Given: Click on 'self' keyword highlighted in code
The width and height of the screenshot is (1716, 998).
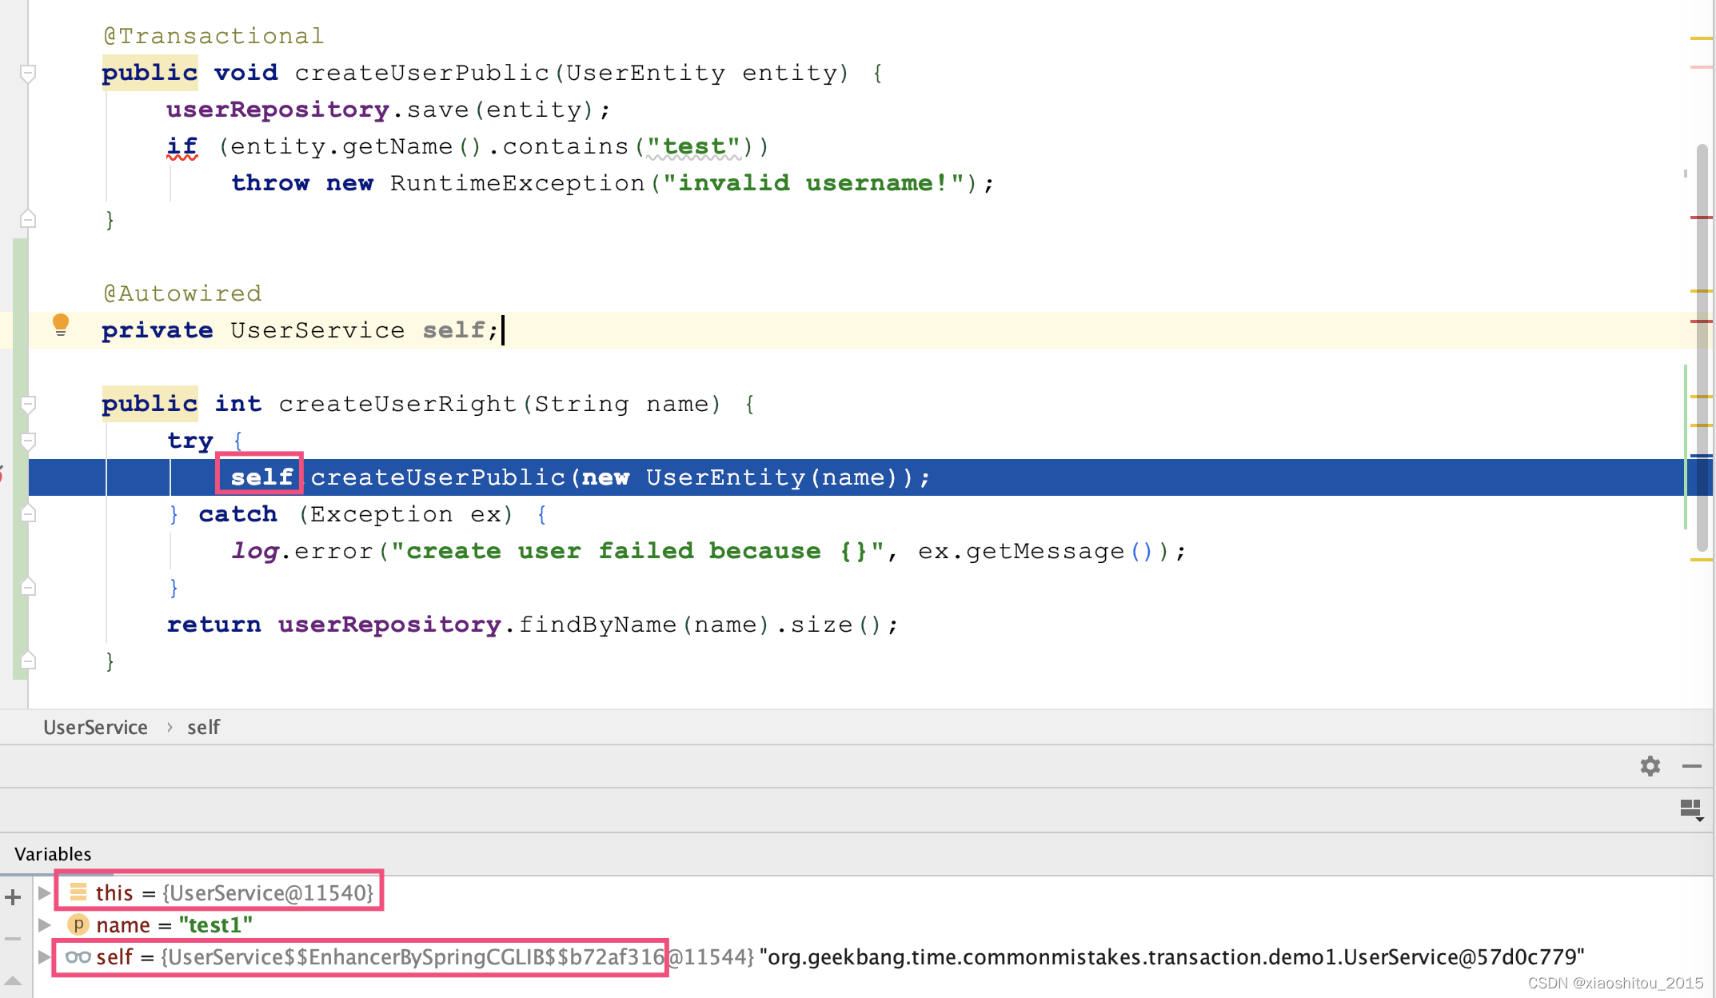Looking at the screenshot, I should click(260, 477).
